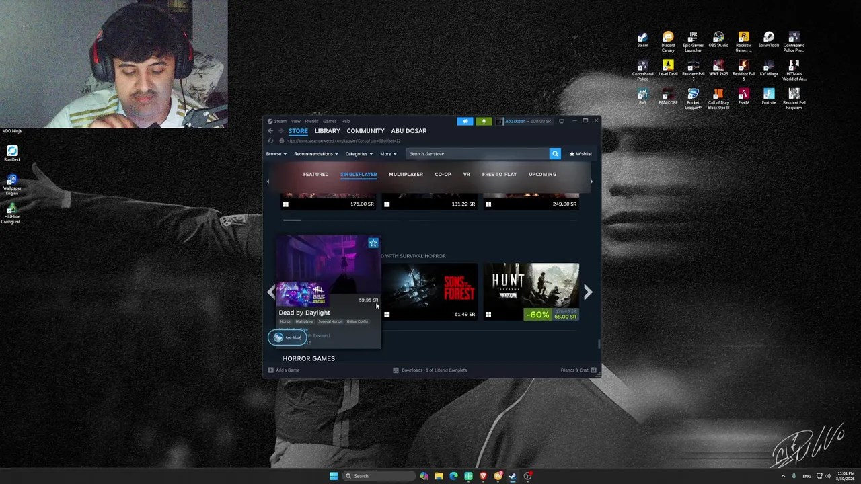Select the Rocket League desktop icon
861x484 pixels.
click(x=693, y=98)
